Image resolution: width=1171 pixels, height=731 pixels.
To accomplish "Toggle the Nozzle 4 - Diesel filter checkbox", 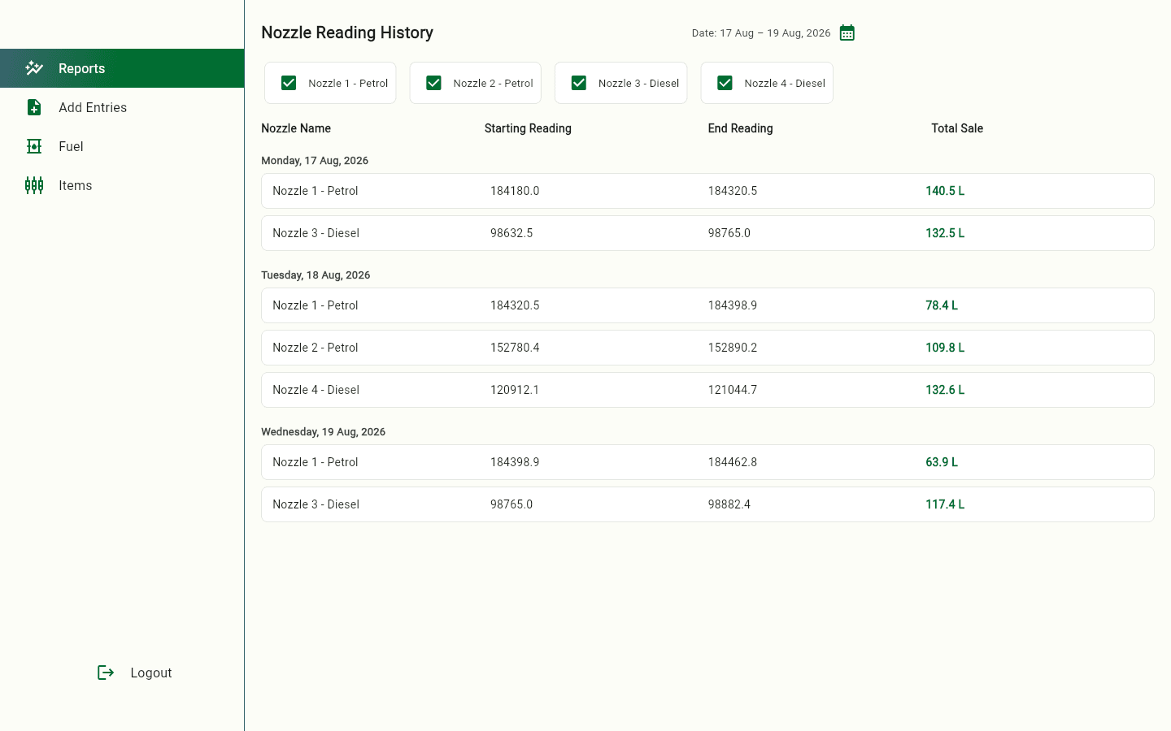I will click(x=725, y=83).
